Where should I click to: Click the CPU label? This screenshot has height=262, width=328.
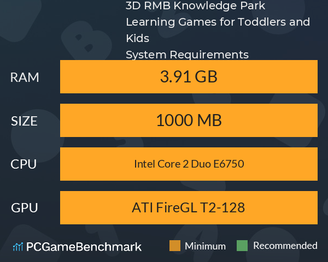(24, 164)
